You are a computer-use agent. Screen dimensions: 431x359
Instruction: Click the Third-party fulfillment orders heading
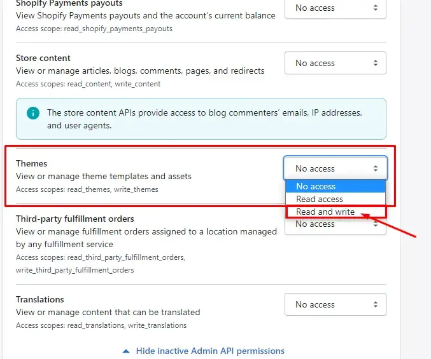(75, 219)
